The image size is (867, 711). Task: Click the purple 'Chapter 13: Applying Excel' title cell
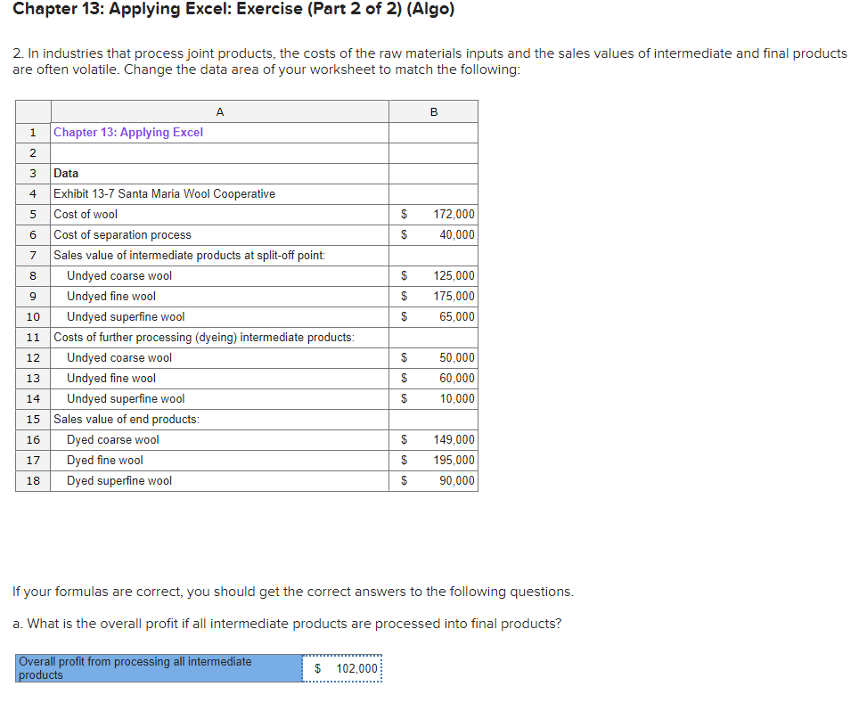coord(126,132)
